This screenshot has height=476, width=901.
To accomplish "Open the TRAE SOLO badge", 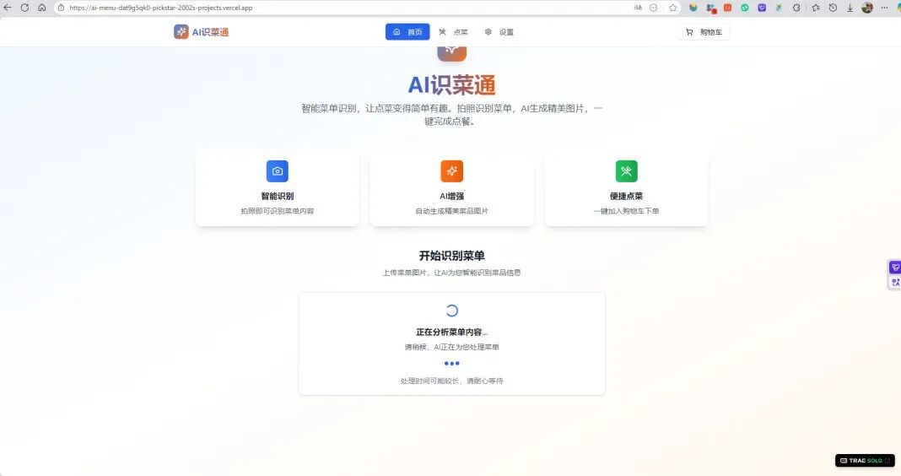I will [x=865, y=461].
